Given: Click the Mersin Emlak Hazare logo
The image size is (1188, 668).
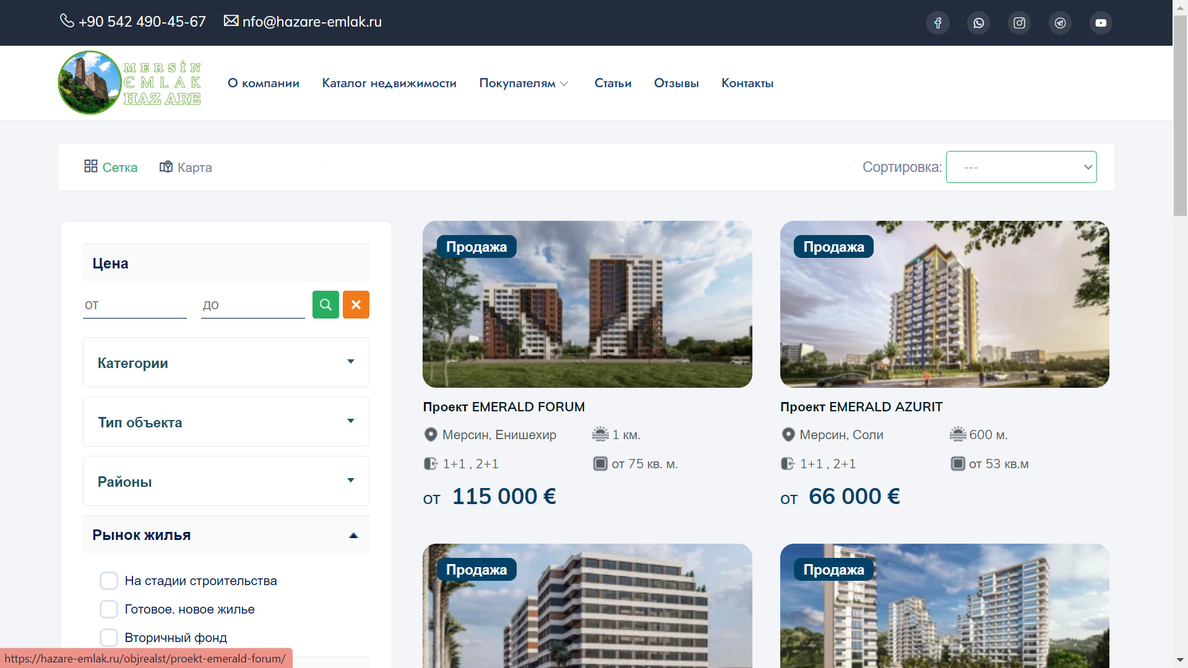Looking at the screenshot, I should click(x=129, y=83).
